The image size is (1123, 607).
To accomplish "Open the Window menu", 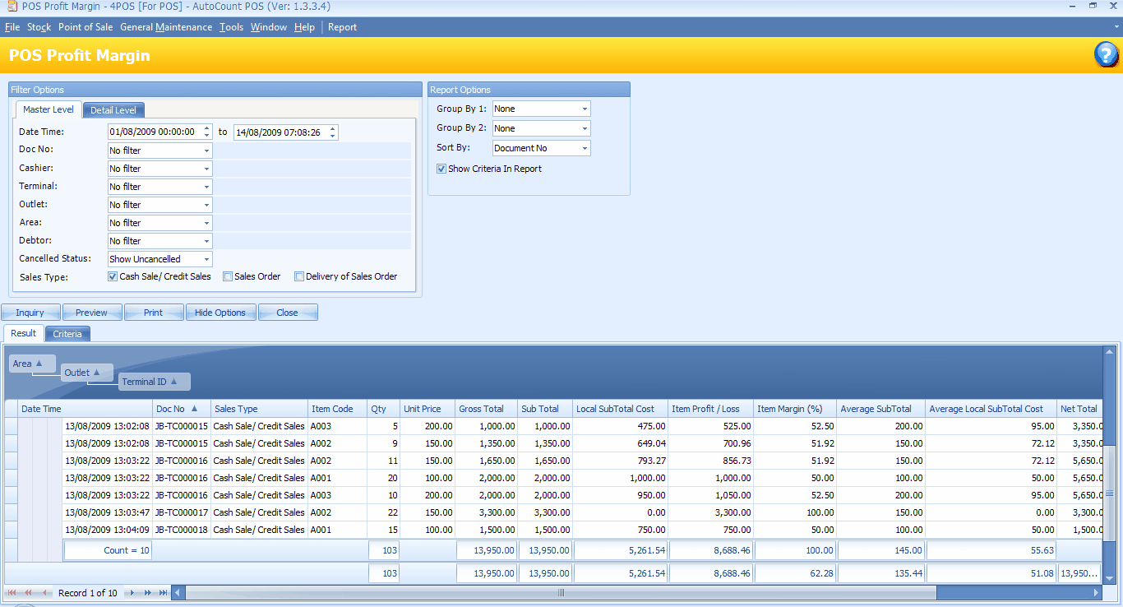I will (269, 27).
